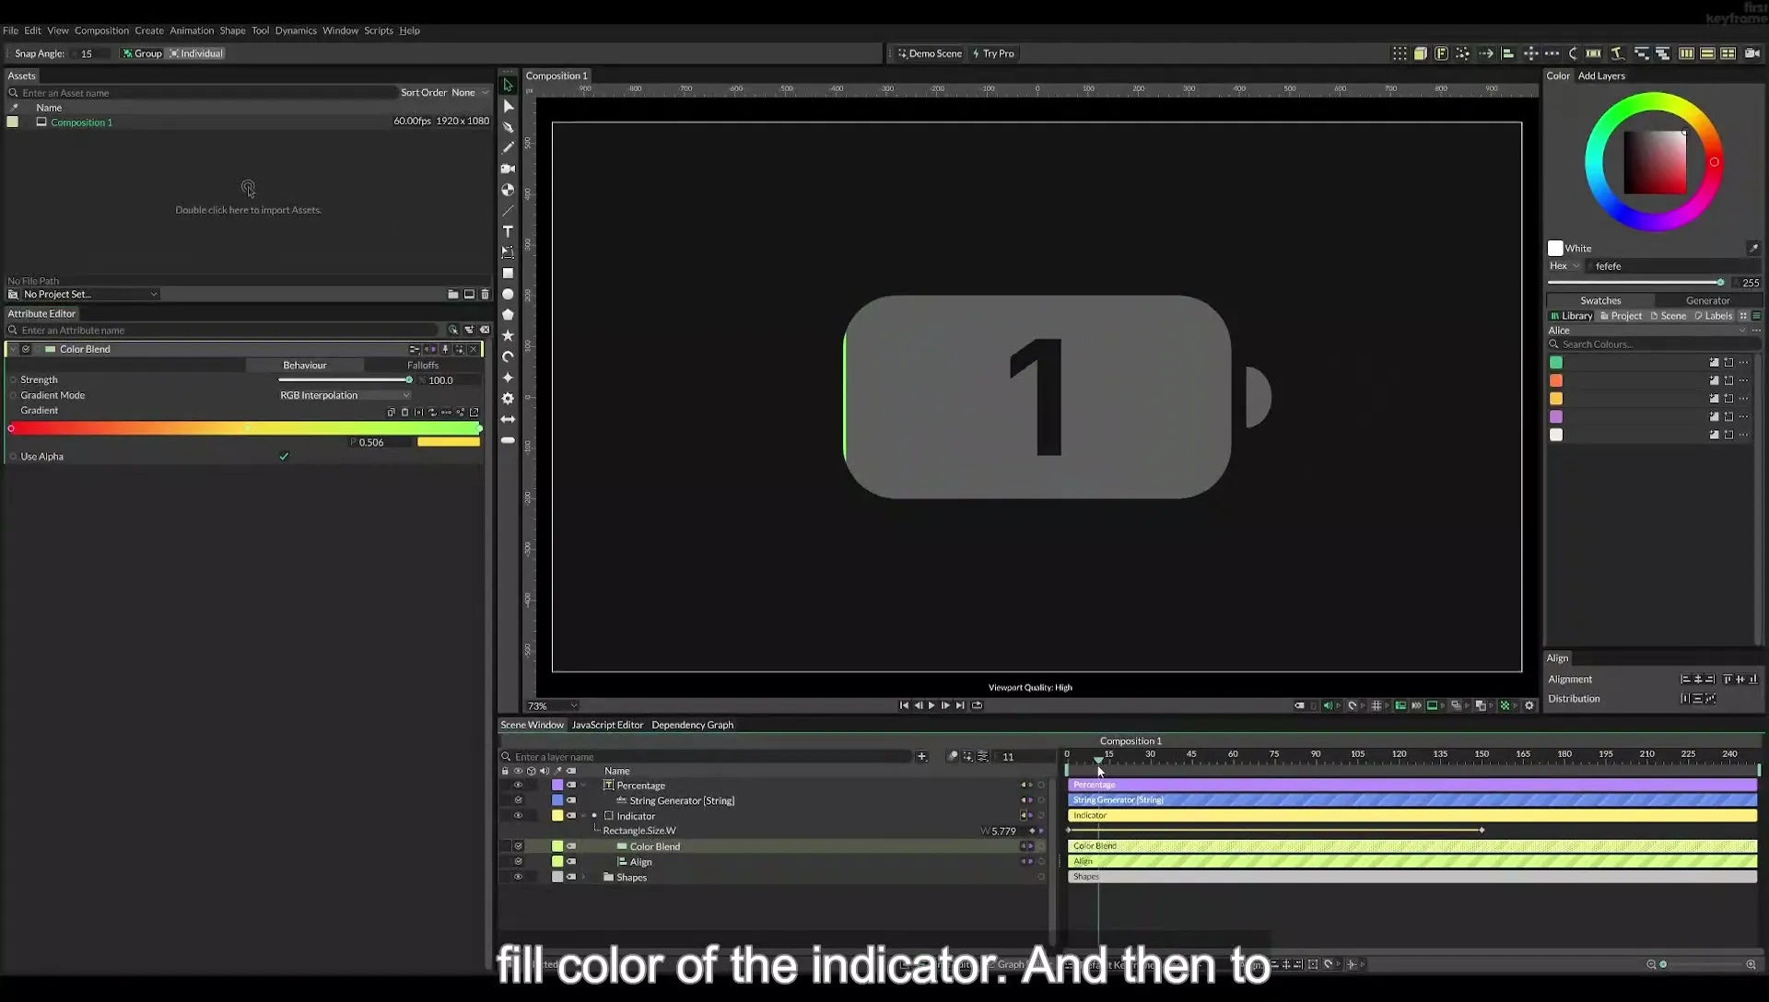1769x1002 pixels.
Task: Choose the Star shape tool
Action: [x=508, y=335]
